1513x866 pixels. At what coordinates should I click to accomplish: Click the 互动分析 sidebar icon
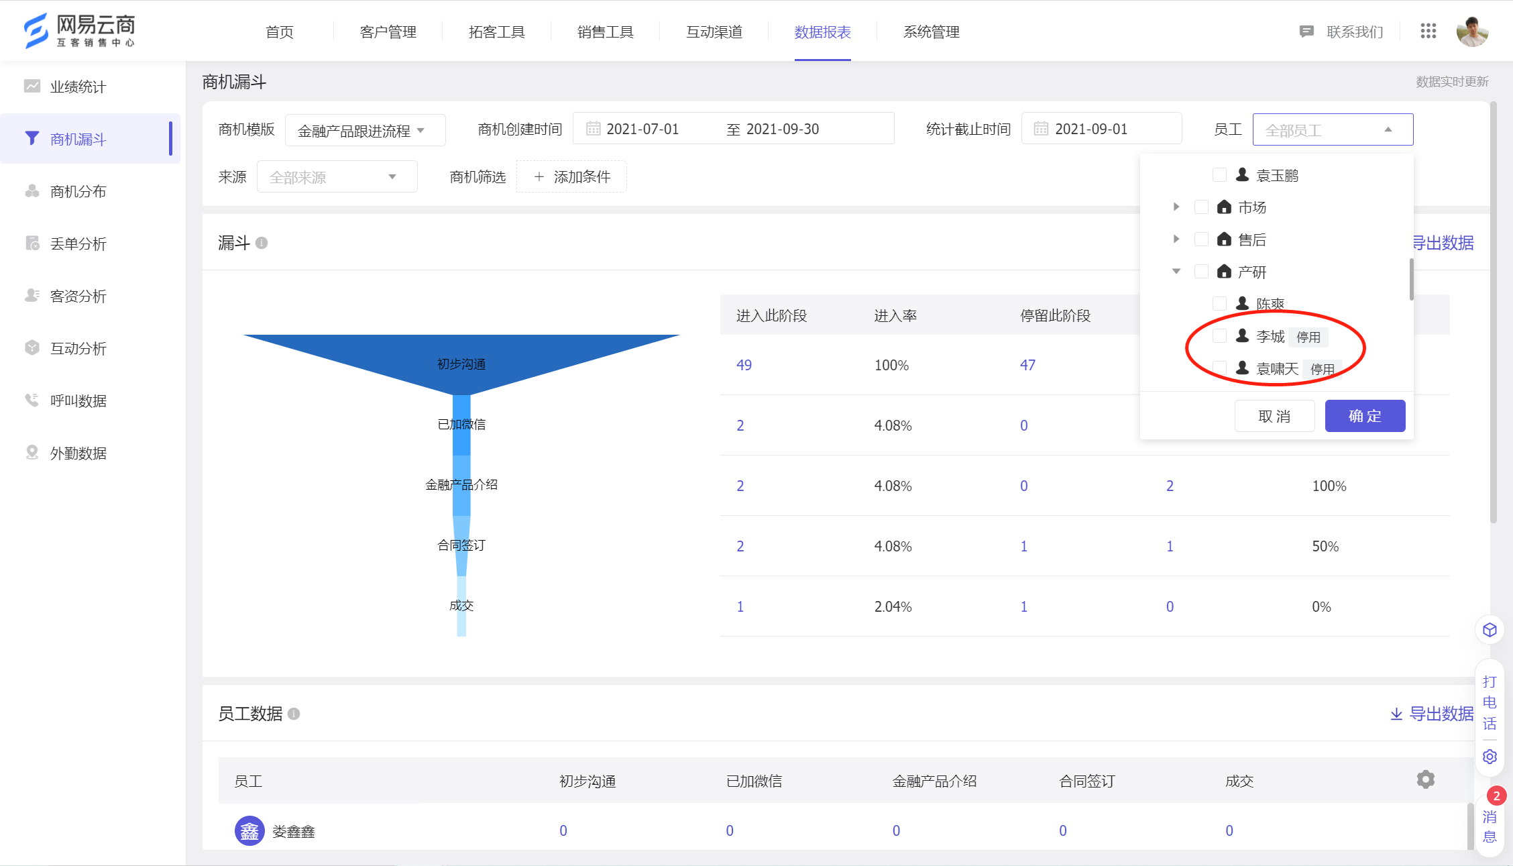pyautogui.click(x=32, y=347)
